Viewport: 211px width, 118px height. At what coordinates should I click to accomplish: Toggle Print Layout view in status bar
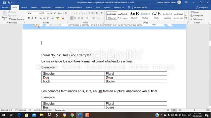(x=174, y=110)
